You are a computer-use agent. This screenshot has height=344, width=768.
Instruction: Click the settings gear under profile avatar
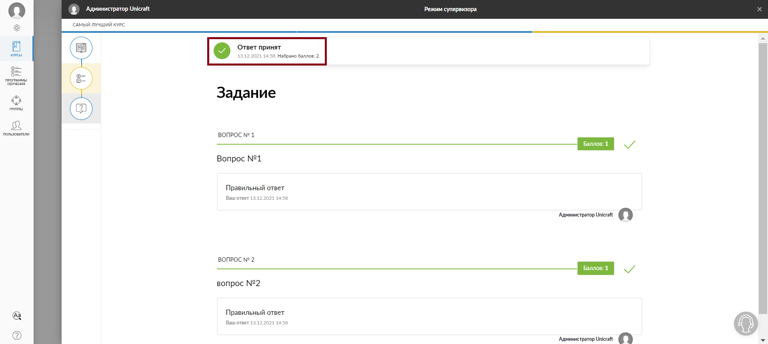pyautogui.click(x=17, y=28)
